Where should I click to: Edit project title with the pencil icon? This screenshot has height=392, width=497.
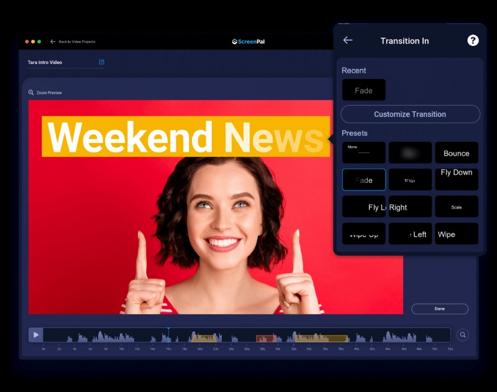[101, 62]
